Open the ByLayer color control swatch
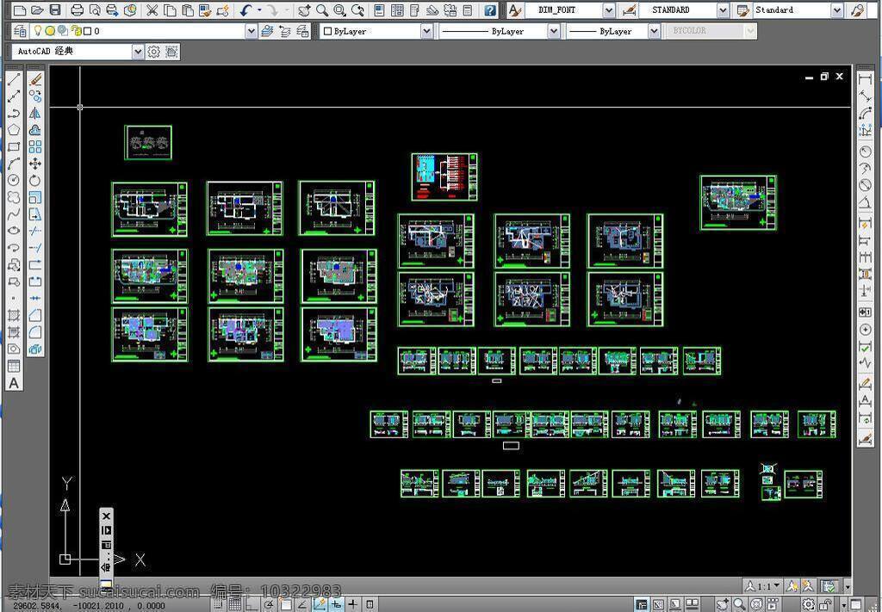 click(326, 31)
